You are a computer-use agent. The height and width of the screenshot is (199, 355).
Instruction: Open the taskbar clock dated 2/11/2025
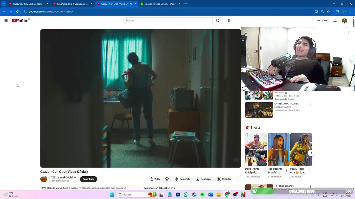tap(346, 195)
